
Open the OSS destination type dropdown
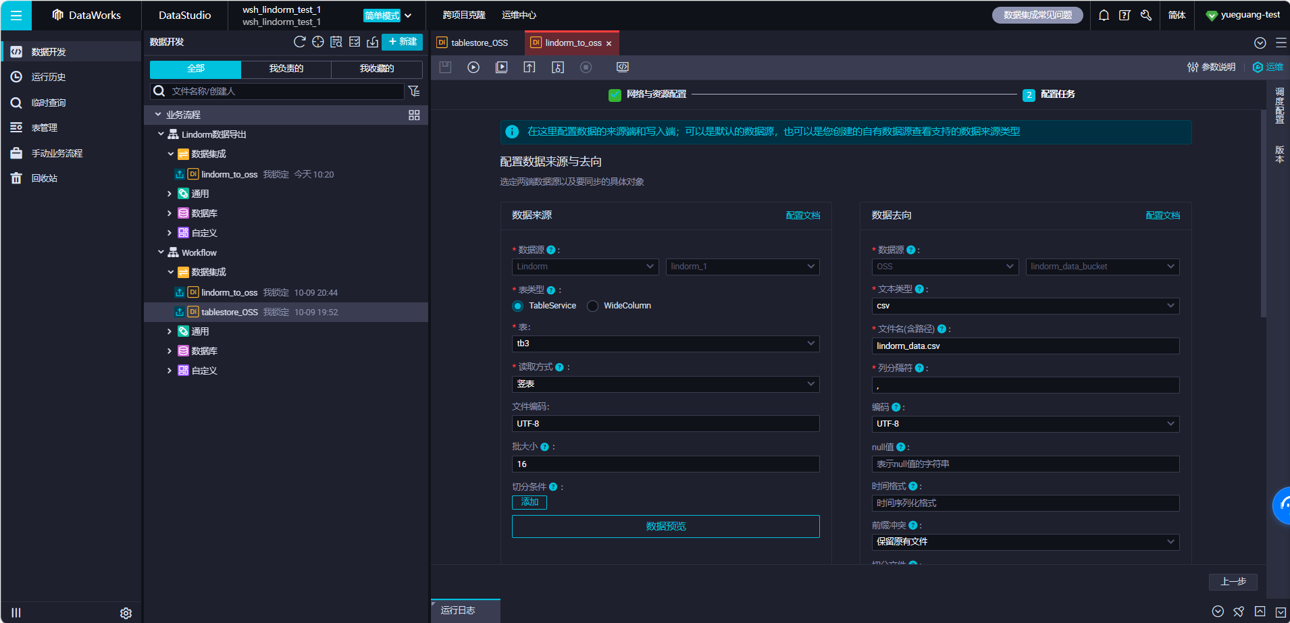945,267
